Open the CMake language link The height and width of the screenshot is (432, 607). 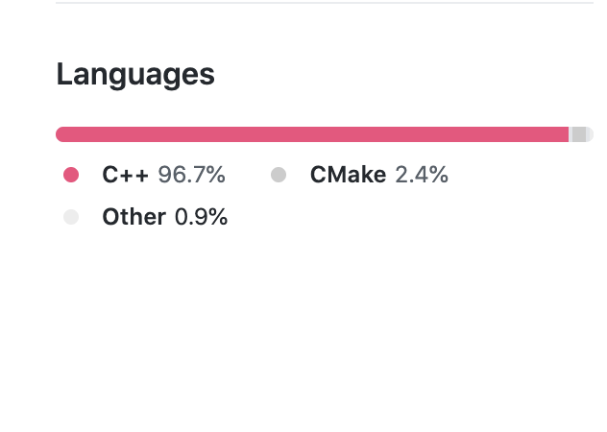click(348, 175)
